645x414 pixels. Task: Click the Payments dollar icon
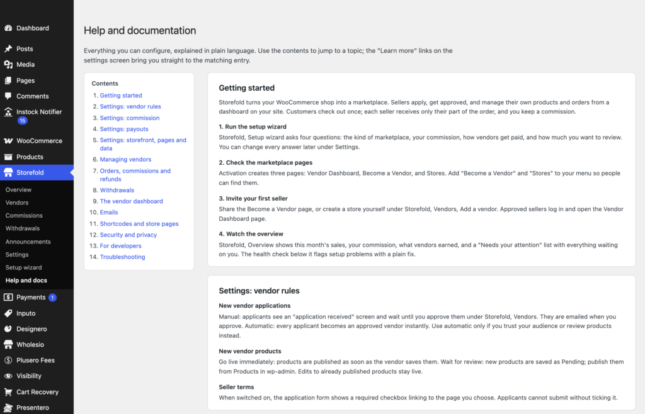pyautogui.click(x=8, y=297)
